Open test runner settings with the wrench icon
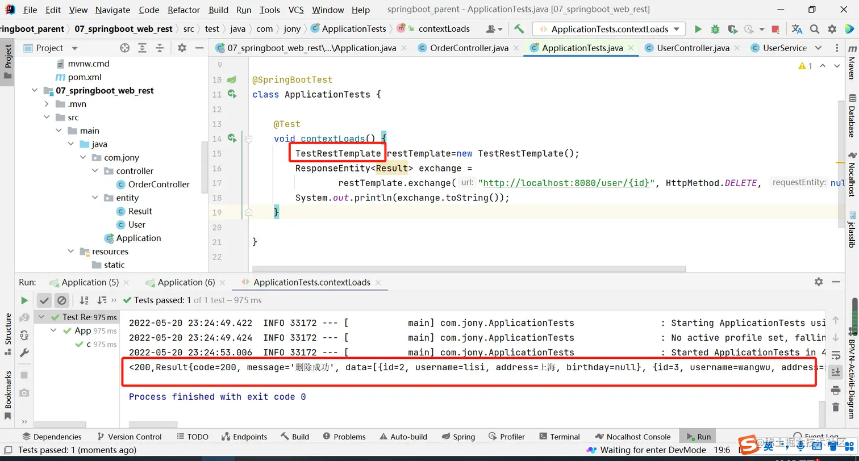 24,353
